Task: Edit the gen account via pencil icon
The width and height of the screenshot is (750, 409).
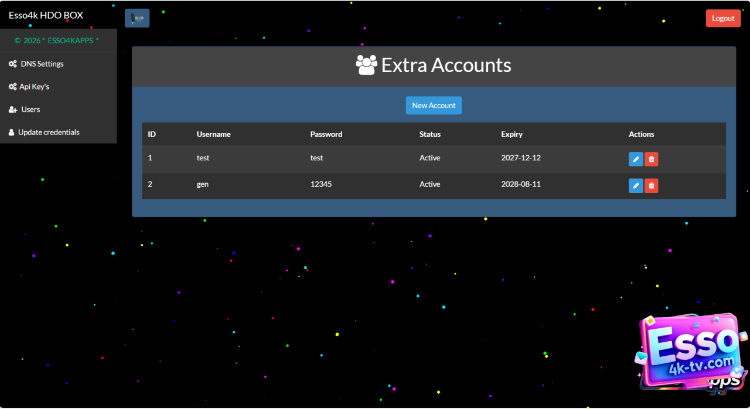Action: click(636, 185)
